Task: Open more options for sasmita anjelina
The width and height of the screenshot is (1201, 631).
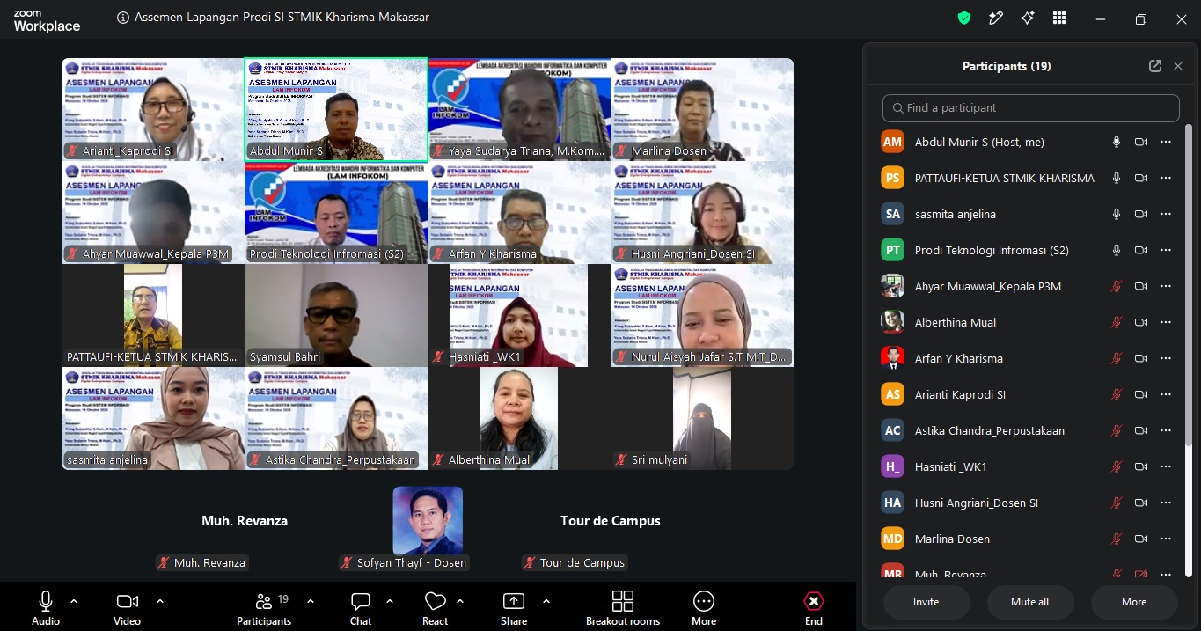Action: pyautogui.click(x=1166, y=214)
